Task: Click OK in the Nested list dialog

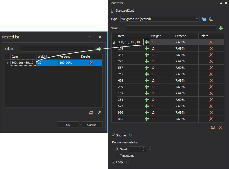Action: (x=68, y=125)
